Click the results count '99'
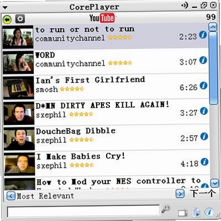 (211, 17)
